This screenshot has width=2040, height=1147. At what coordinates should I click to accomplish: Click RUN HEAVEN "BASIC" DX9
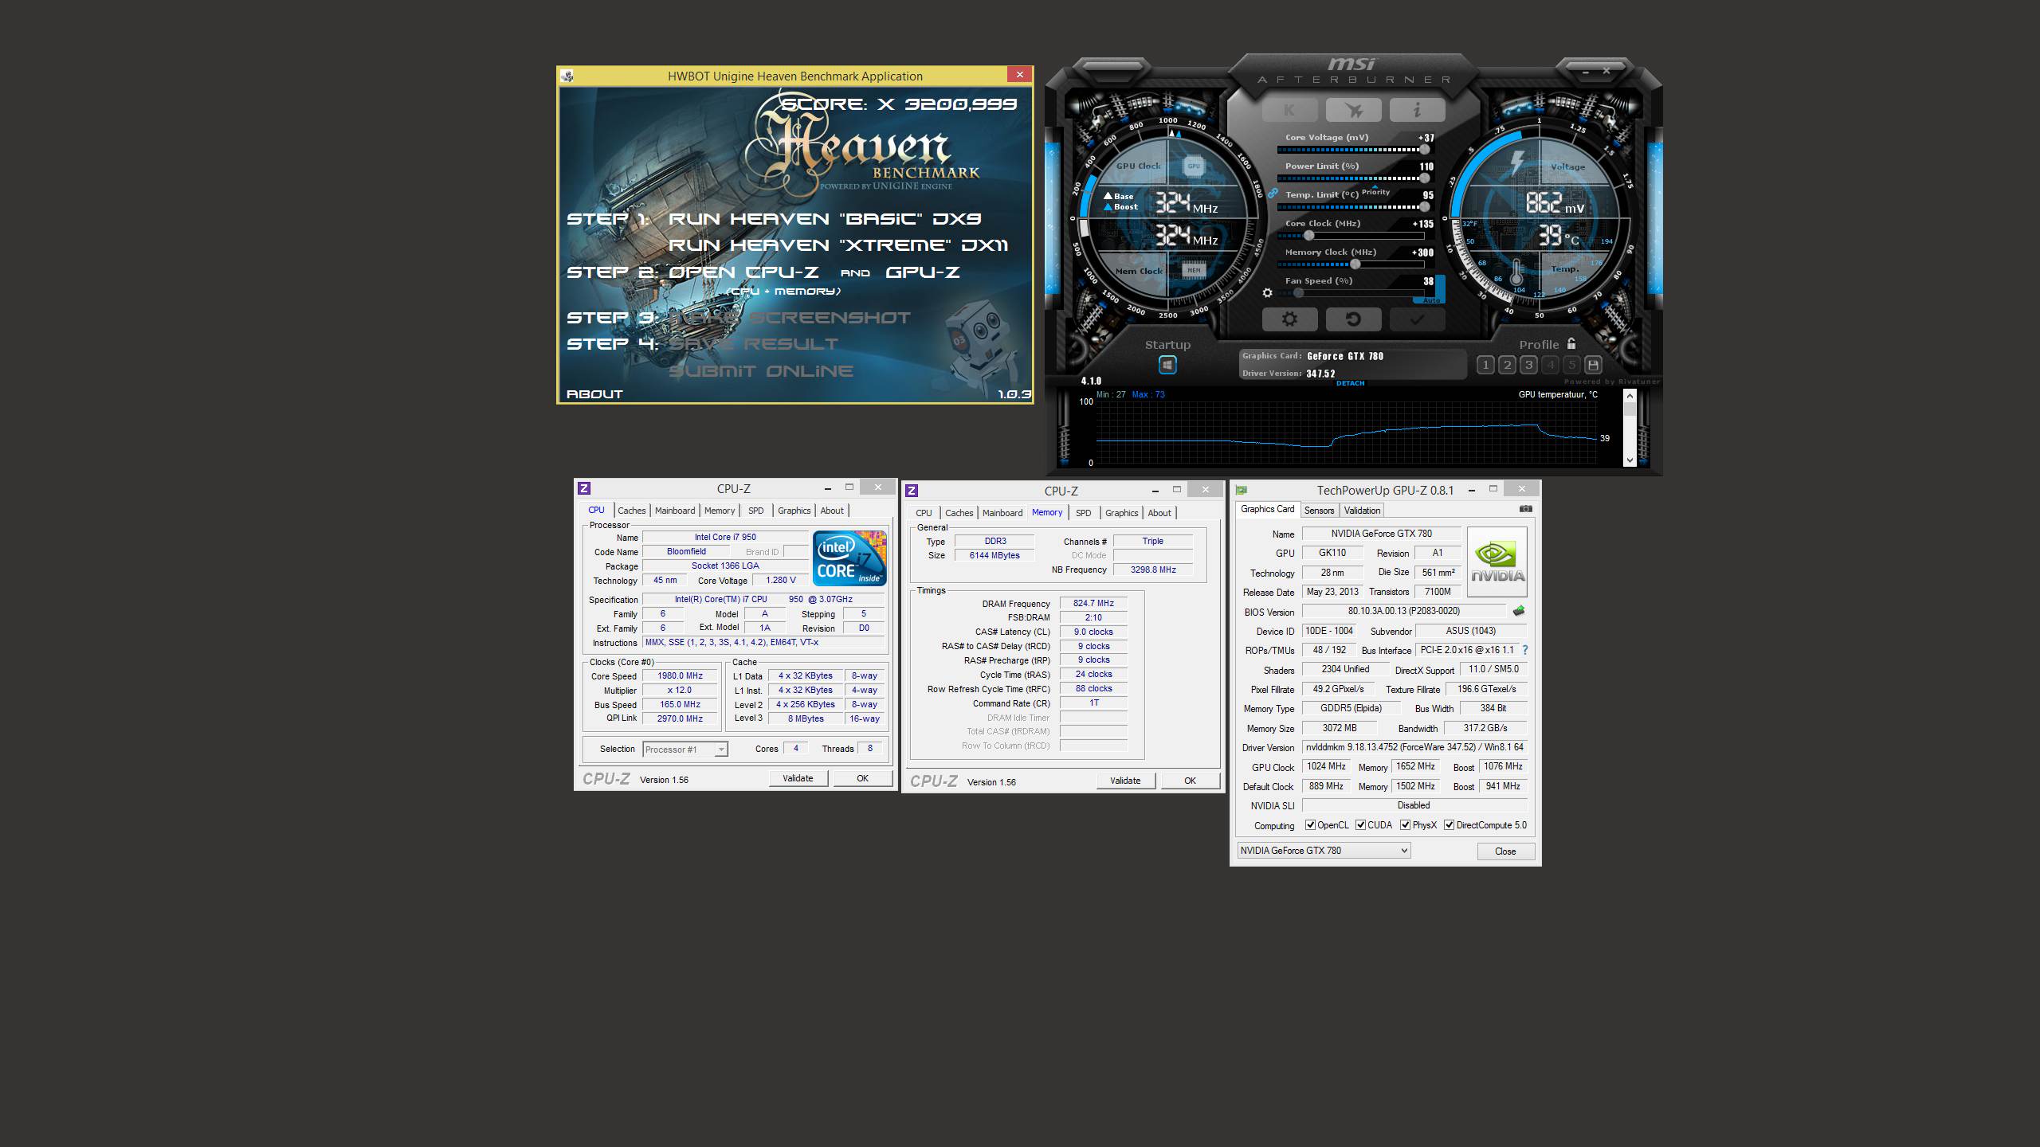point(824,218)
